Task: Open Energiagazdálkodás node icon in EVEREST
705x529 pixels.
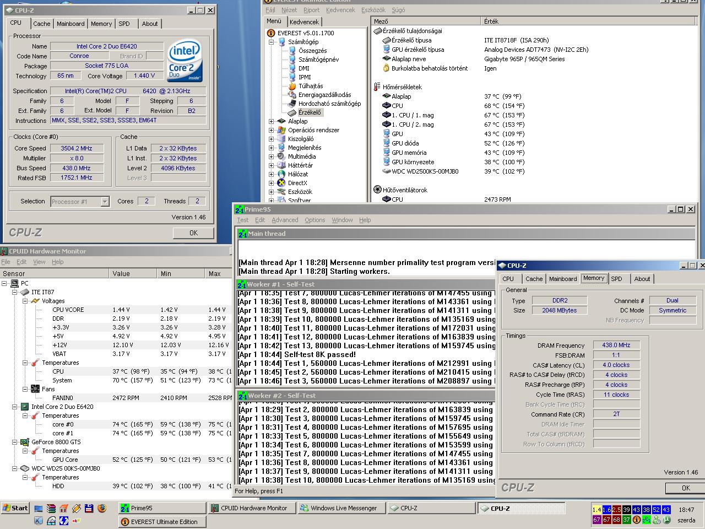Action: pyautogui.click(x=292, y=95)
